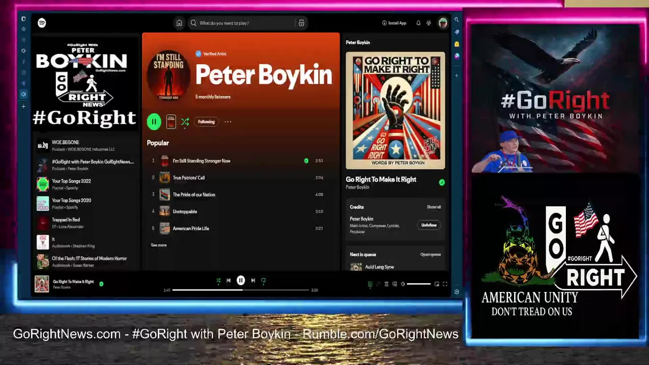Viewport: 649px width, 365px height.
Task: Skip to the next track
Action: pyautogui.click(x=253, y=280)
